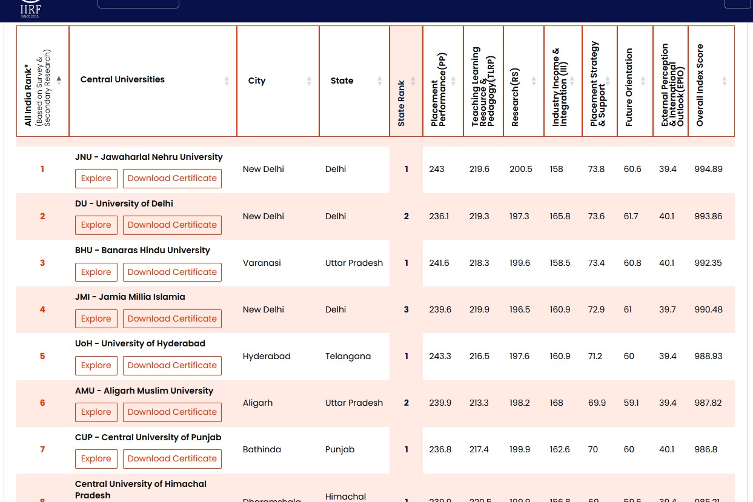This screenshot has height=502, width=753.
Task: Click Explore for JNU - Jawaharlal Nehru University
Action: click(96, 179)
